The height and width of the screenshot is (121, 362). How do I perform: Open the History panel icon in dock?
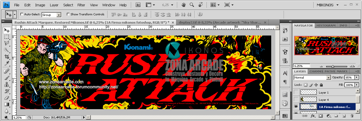pos(285,30)
